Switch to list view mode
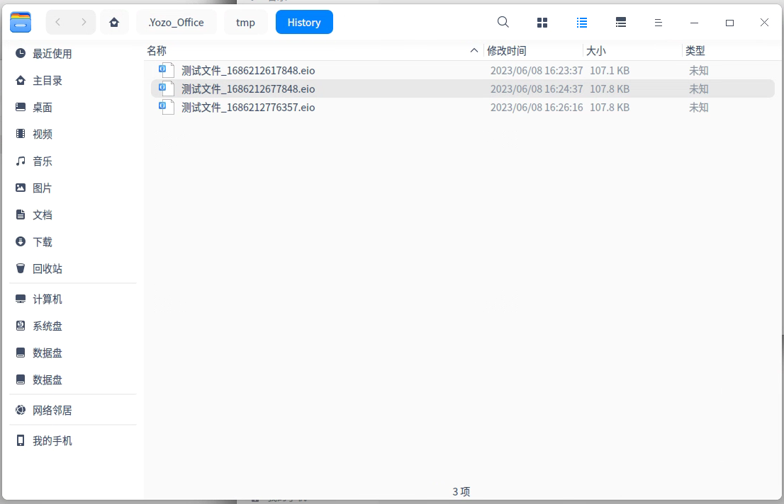 coord(581,23)
